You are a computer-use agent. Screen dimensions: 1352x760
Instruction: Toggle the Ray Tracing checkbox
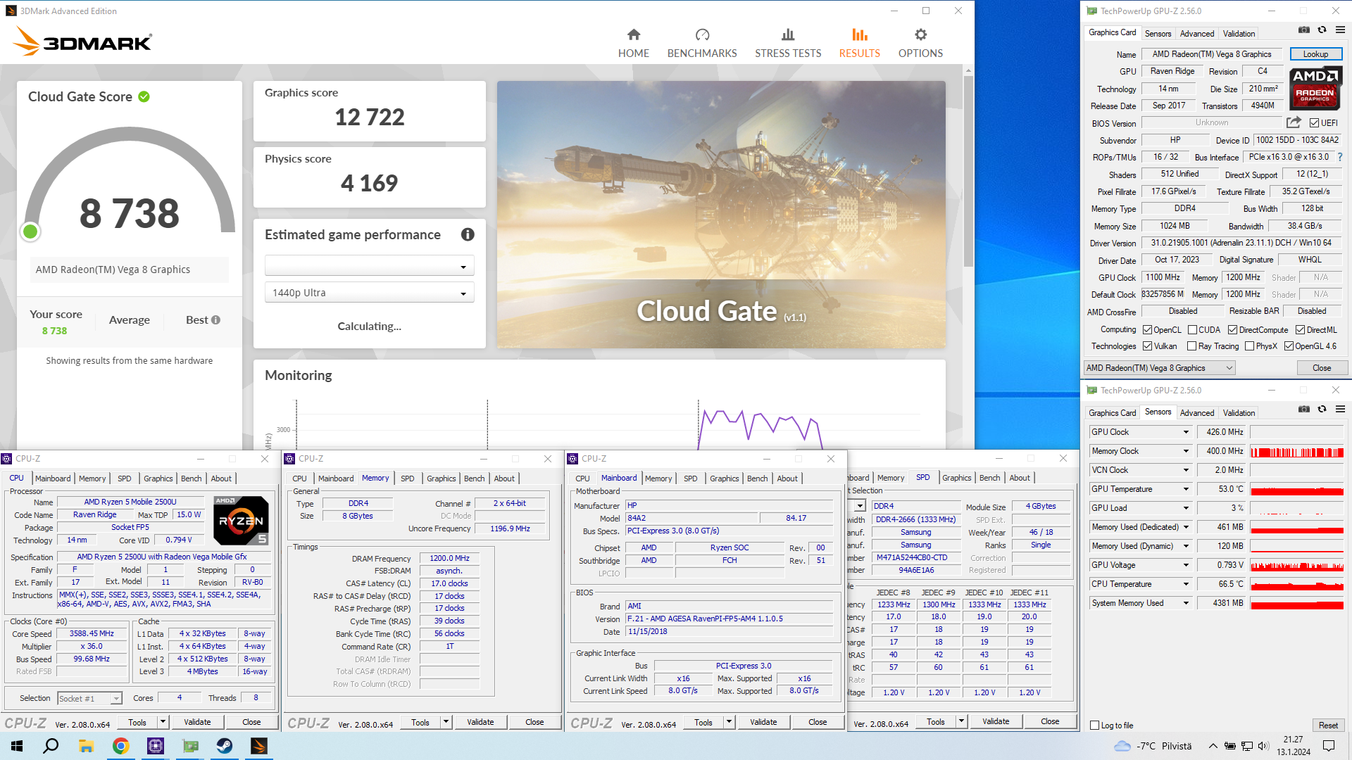pyautogui.click(x=1191, y=346)
